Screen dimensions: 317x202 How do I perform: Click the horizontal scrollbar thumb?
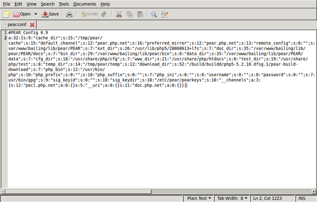[x=78, y=191]
